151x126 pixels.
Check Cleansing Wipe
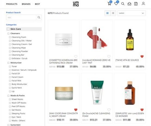pyautogui.click(x=10, y=48)
